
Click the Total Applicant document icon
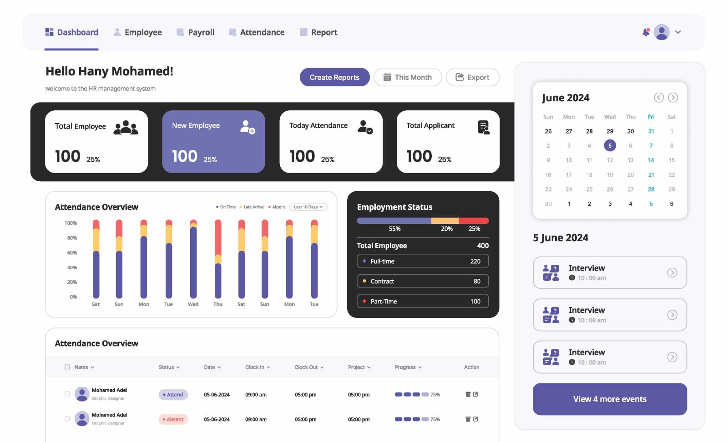click(x=483, y=127)
